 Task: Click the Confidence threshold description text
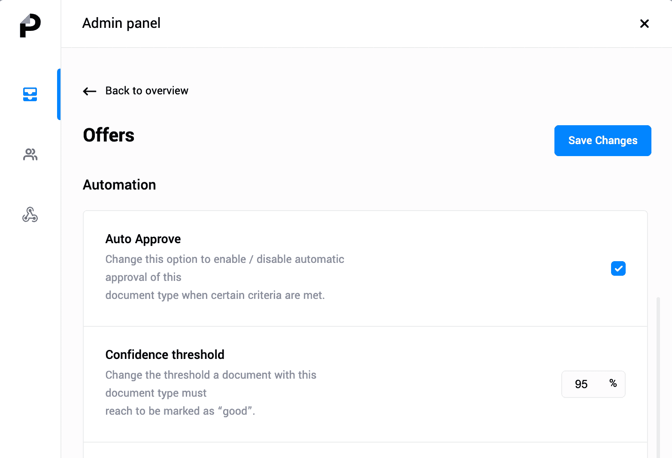[x=211, y=393]
